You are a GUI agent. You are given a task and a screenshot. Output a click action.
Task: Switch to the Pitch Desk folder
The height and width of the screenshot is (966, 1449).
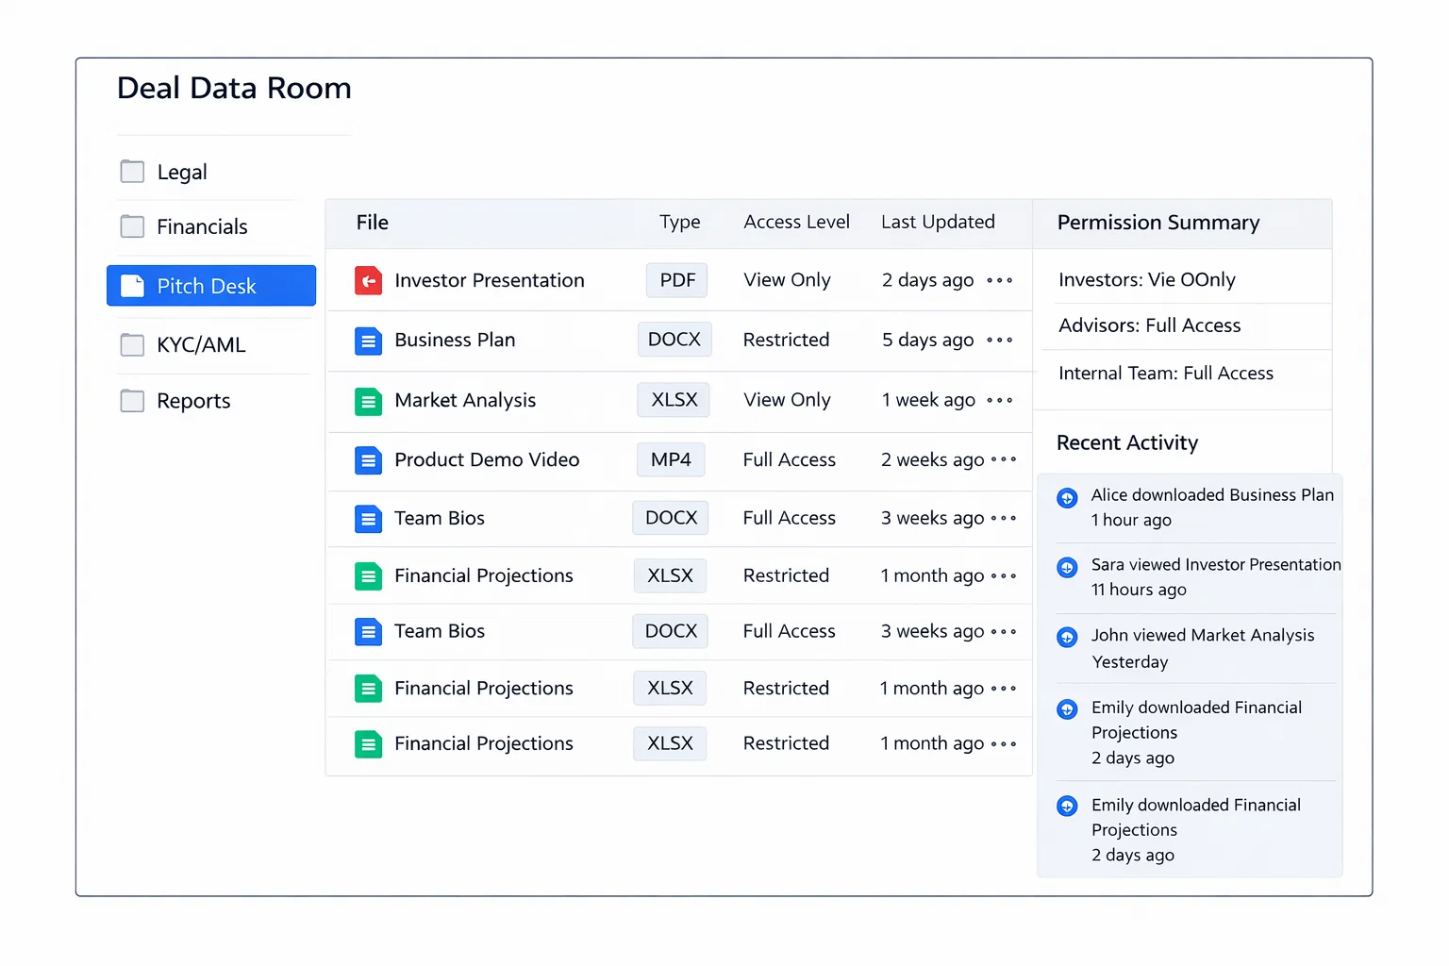pos(210,286)
